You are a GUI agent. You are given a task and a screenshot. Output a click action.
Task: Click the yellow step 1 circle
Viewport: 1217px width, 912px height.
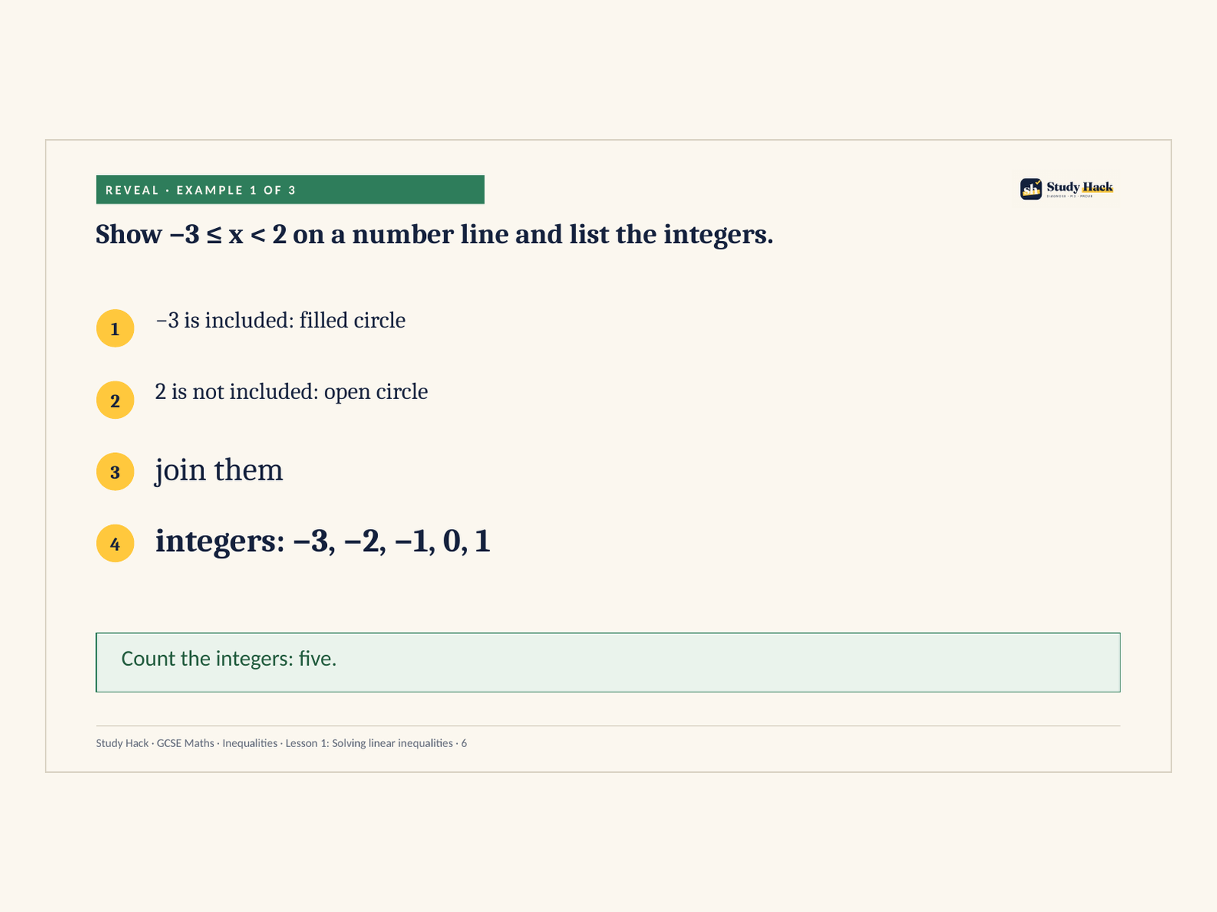click(x=115, y=328)
